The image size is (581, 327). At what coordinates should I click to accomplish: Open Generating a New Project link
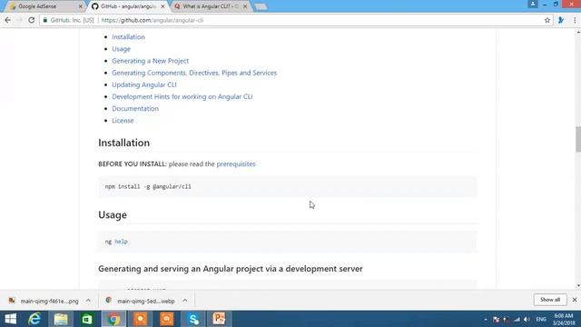[x=150, y=61]
